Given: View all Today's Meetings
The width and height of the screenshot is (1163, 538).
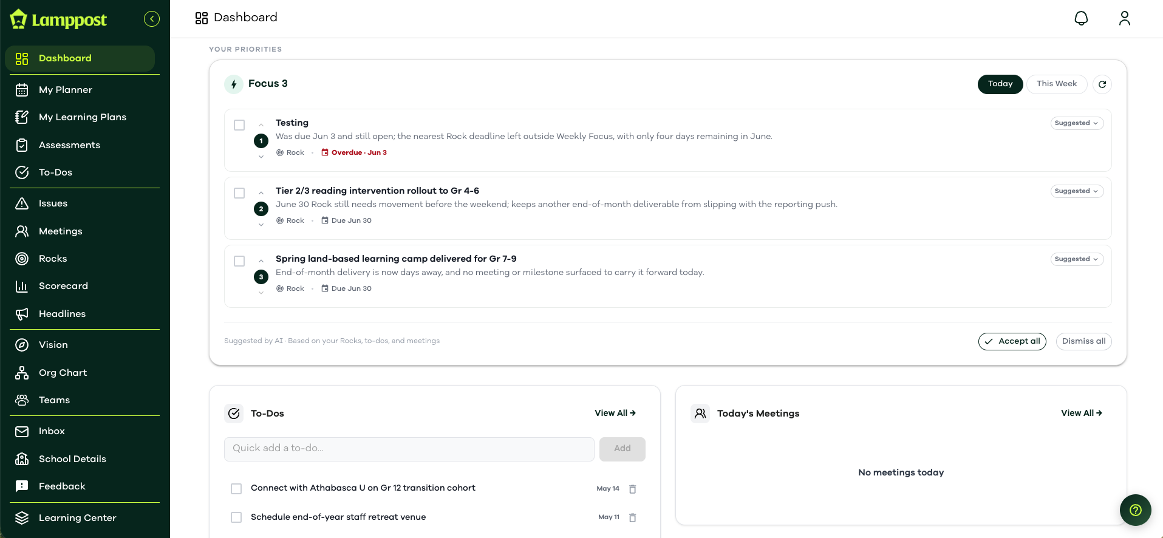Looking at the screenshot, I should tap(1082, 413).
